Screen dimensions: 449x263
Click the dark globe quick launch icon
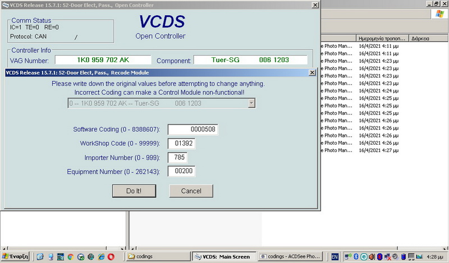click(x=91, y=257)
